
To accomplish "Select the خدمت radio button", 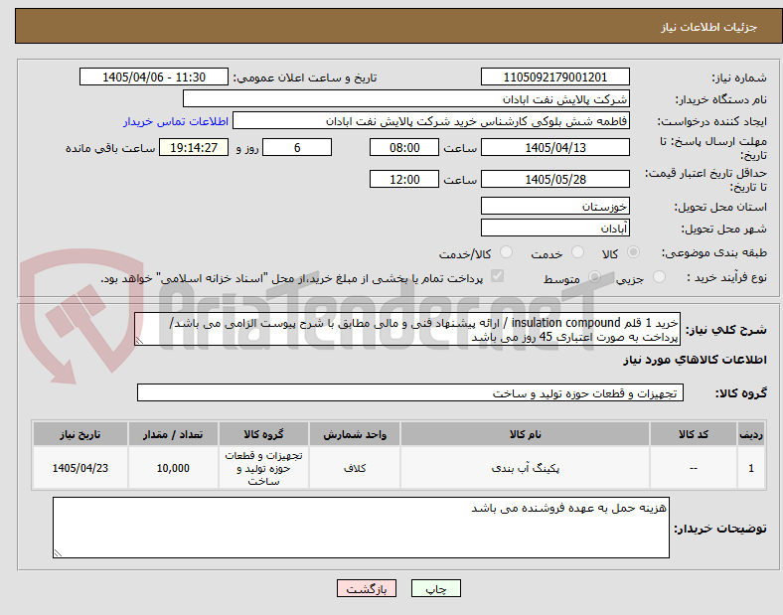I will 577,252.
